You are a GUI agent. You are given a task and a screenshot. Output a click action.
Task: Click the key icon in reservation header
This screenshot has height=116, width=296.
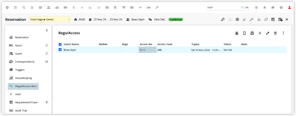coord(223,19)
